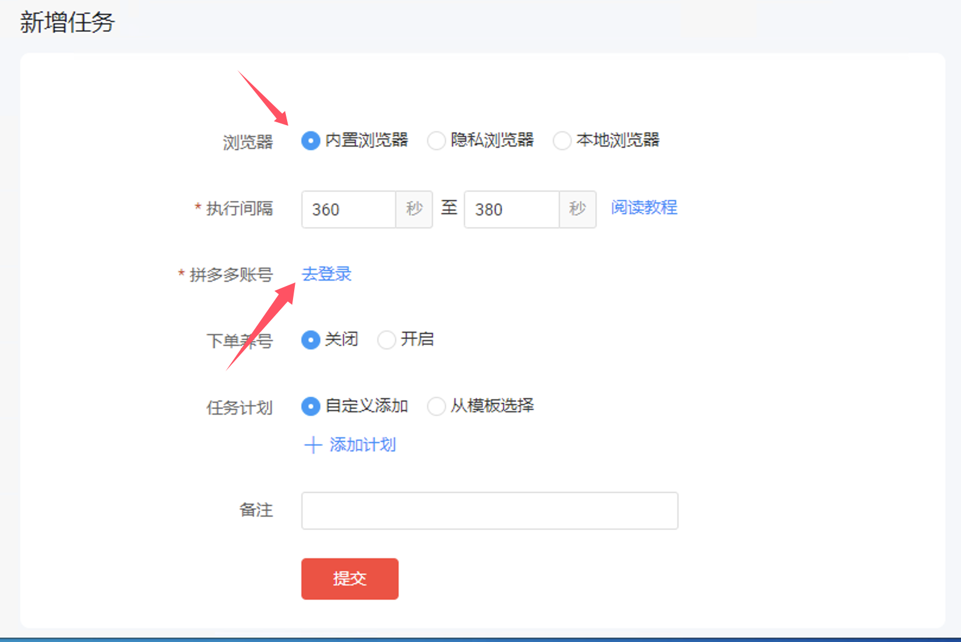Select the 380 interval upper-bound input
Viewport: 961px width, 642px height.
511,209
